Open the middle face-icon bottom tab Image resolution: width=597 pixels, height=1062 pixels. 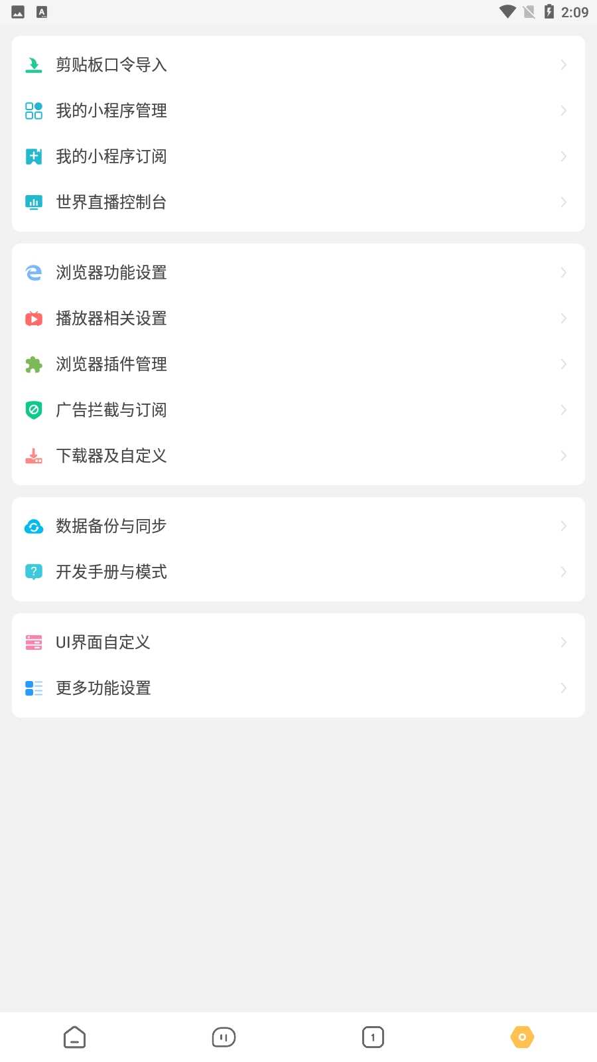point(224,1037)
